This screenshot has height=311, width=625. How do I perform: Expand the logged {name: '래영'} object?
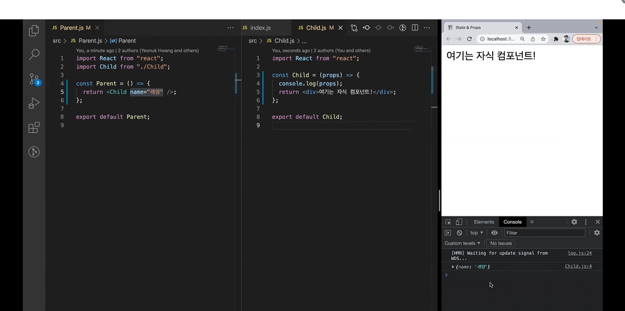point(453,267)
